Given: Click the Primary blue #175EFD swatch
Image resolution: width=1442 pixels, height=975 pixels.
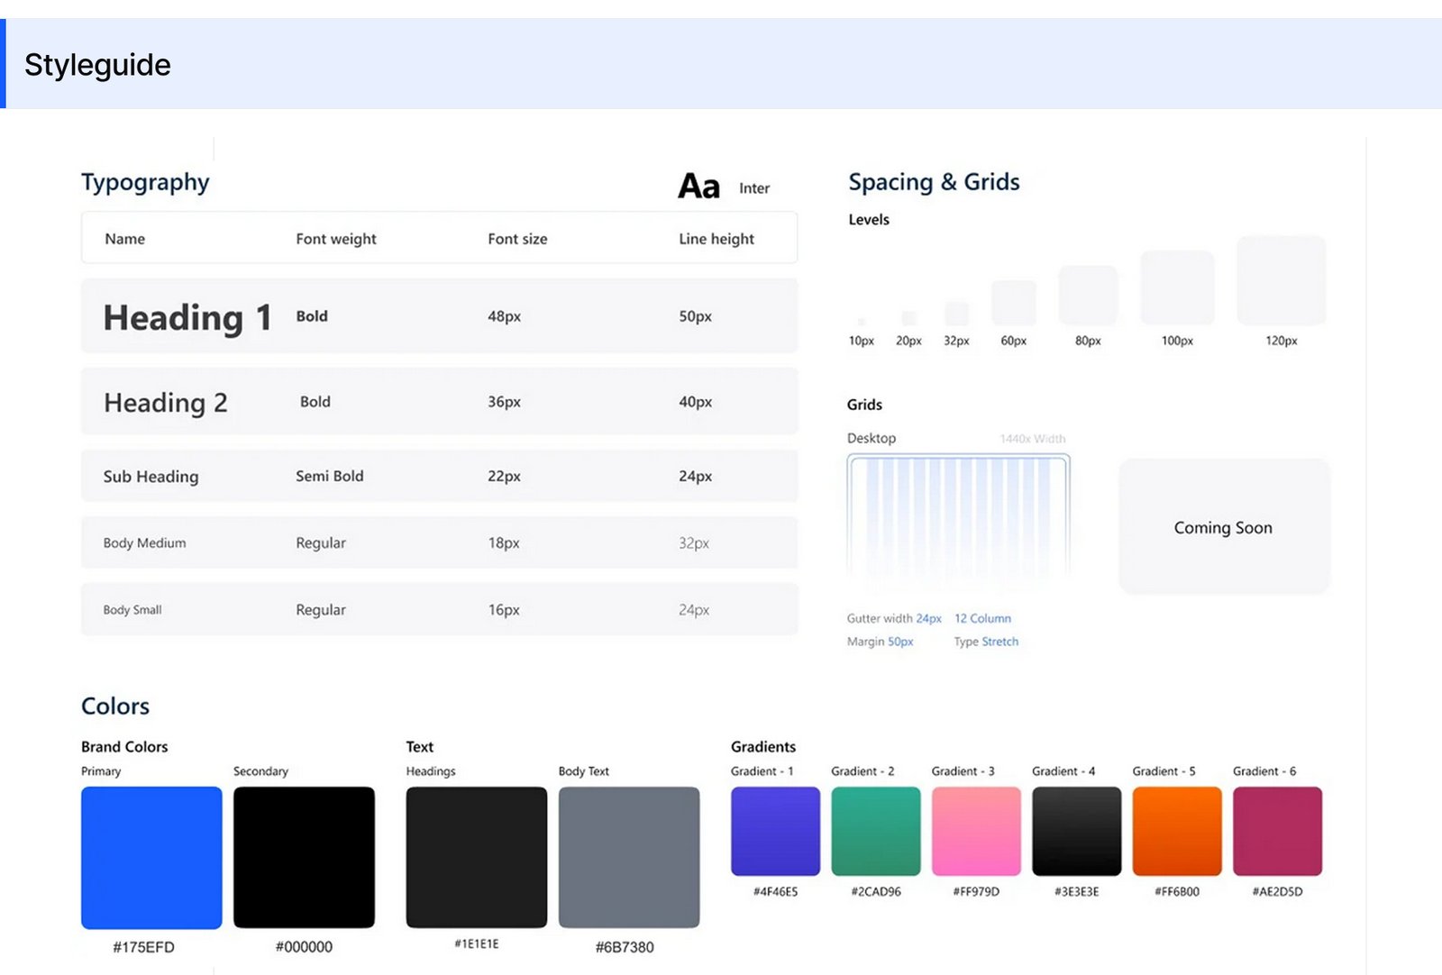Looking at the screenshot, I should 151,857.
